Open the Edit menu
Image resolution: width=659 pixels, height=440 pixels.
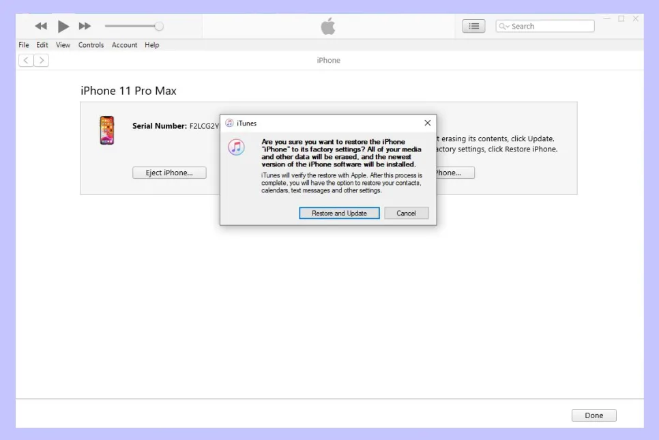click(x=42, y=45)
